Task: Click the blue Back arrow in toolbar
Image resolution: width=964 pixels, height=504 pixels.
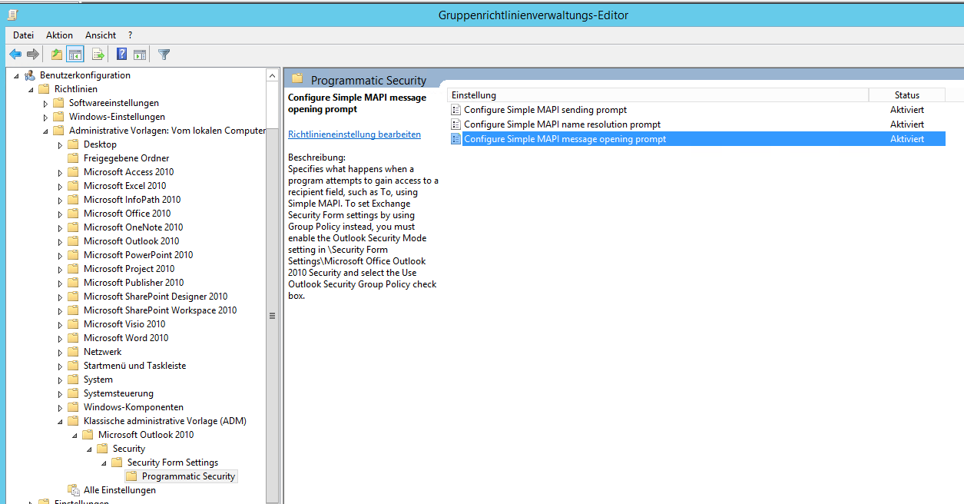Action: 15,55
